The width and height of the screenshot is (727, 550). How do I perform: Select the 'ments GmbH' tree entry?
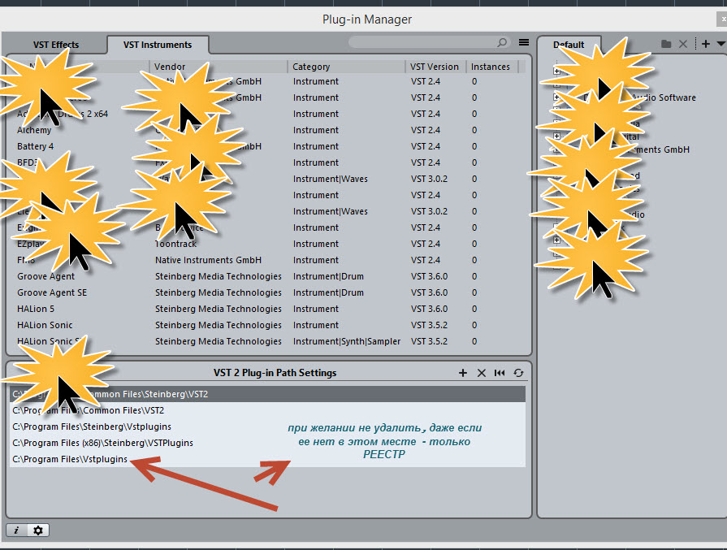coord(663,149)
